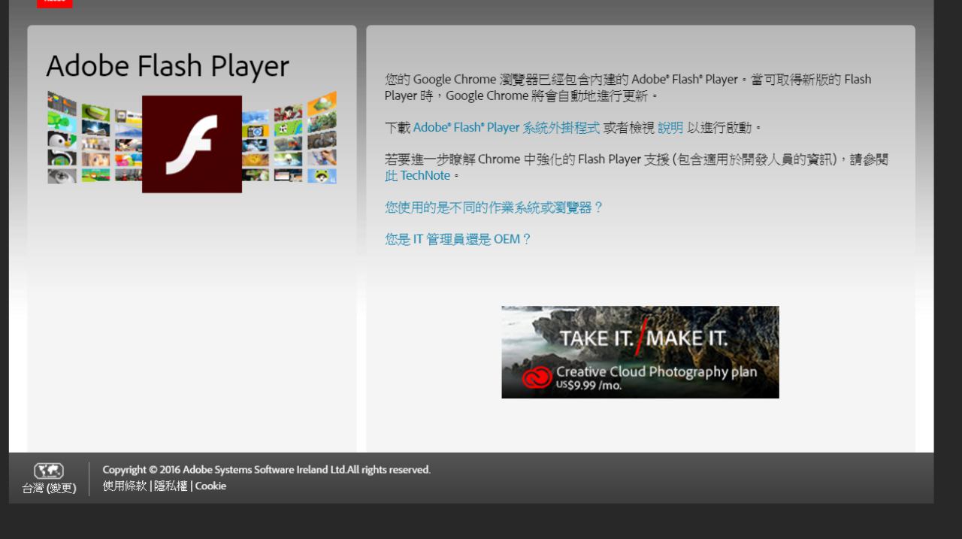Viewport: 962px width, 539px height.
Task: Click the US$9.99 /mo. price text
Action: [589, 385]
